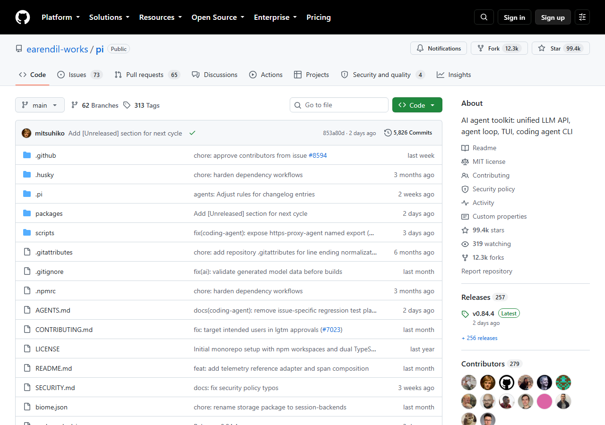Open the SECURITY.md file
This screenshot has height=425, width=605.
[x=55, y=388]
